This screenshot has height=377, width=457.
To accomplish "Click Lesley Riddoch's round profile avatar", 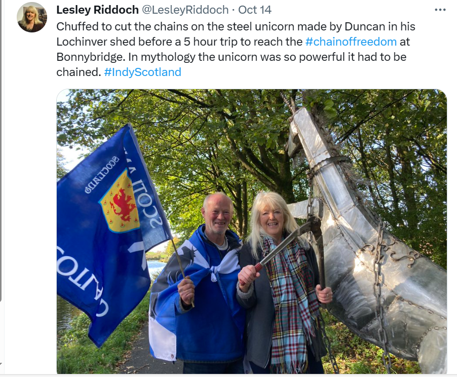I will pyautogui.click(x=32, y=17).
